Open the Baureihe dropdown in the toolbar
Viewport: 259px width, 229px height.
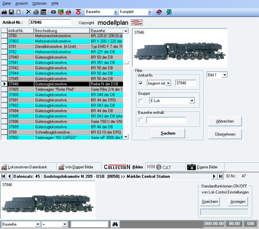[x=116, y=12]
